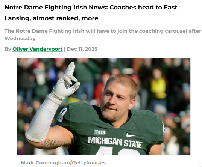Click the white forearm wrap on the player's arm
This screenshot has height=167, width=202.
42,118
